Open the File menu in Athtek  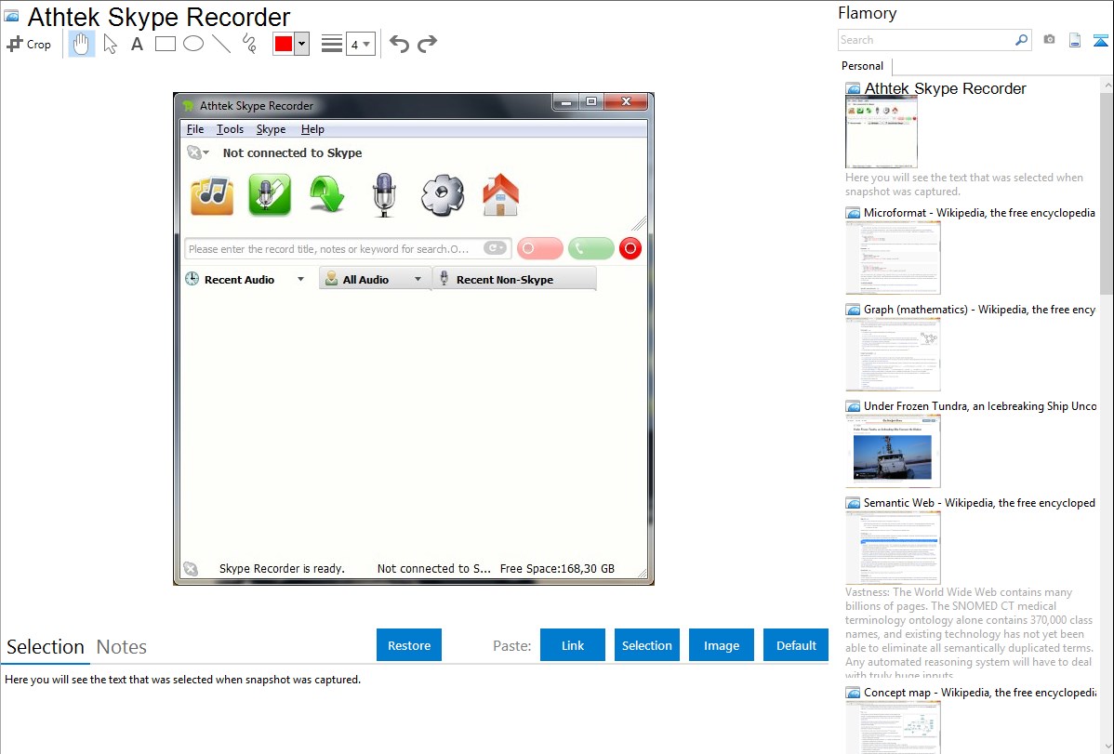(195, 129)
